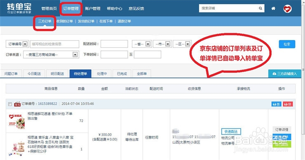This screenshot has width=305, height=160.
Task: Click the 任意时间 delivery time cell
Action: [x=152, y=137]
